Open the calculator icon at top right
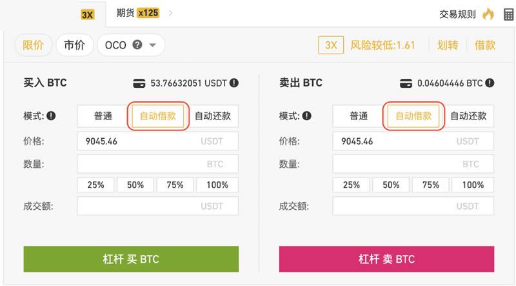 pos(508,14)
